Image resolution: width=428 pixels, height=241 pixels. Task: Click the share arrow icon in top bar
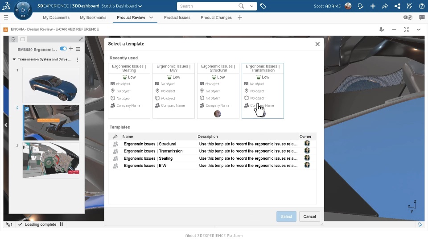coord(385,6)
